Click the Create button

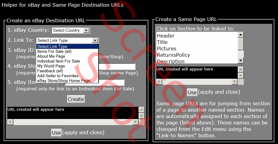76,99
